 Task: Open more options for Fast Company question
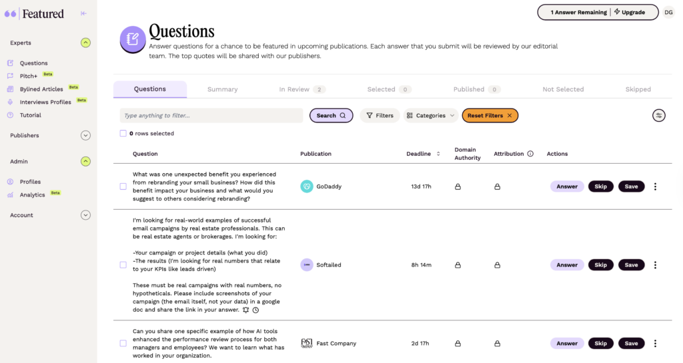(x=655, y=344)
